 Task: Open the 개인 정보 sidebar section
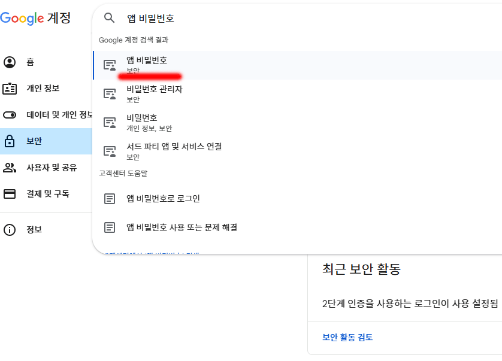click(43, 89)
